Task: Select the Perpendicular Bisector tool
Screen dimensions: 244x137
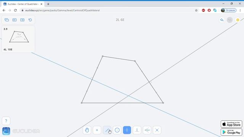Action: [x=127, y=130]
